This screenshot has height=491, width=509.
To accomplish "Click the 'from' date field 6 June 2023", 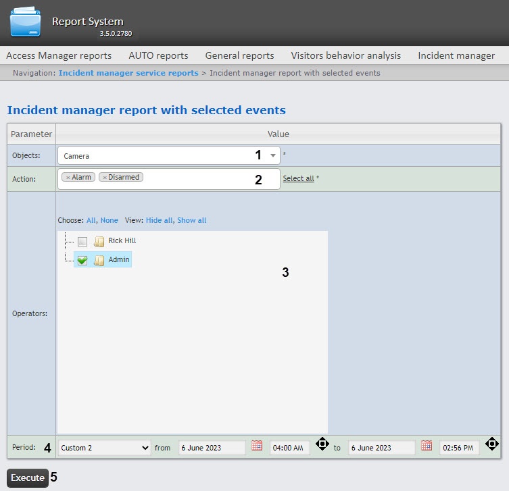I will coord(212,448).
